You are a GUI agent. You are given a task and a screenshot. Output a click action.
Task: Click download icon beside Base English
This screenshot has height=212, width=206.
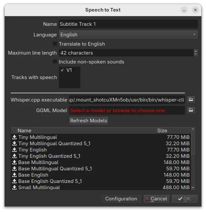point(15,175)
